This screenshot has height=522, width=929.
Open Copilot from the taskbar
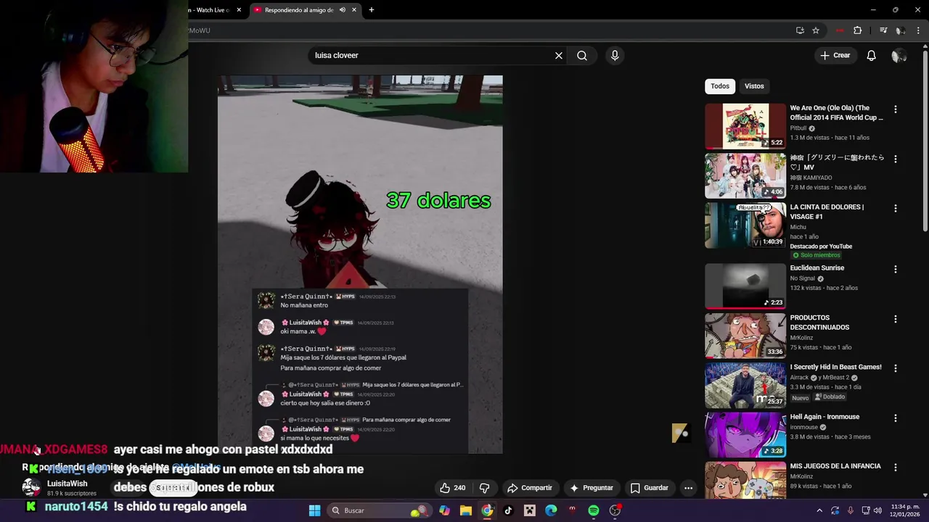444,510
